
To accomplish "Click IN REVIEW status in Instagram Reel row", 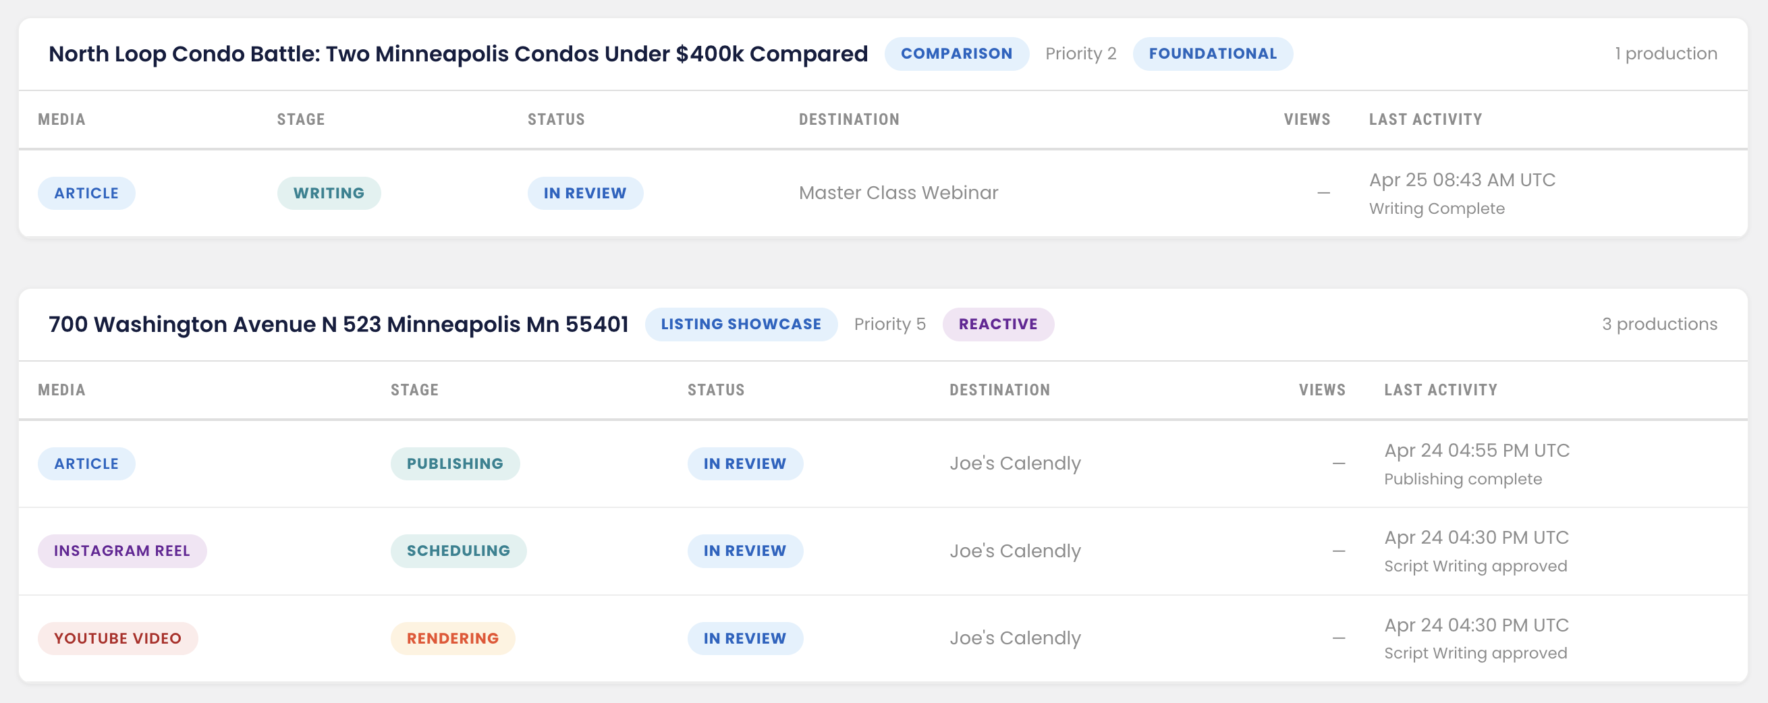I will 744,551.
